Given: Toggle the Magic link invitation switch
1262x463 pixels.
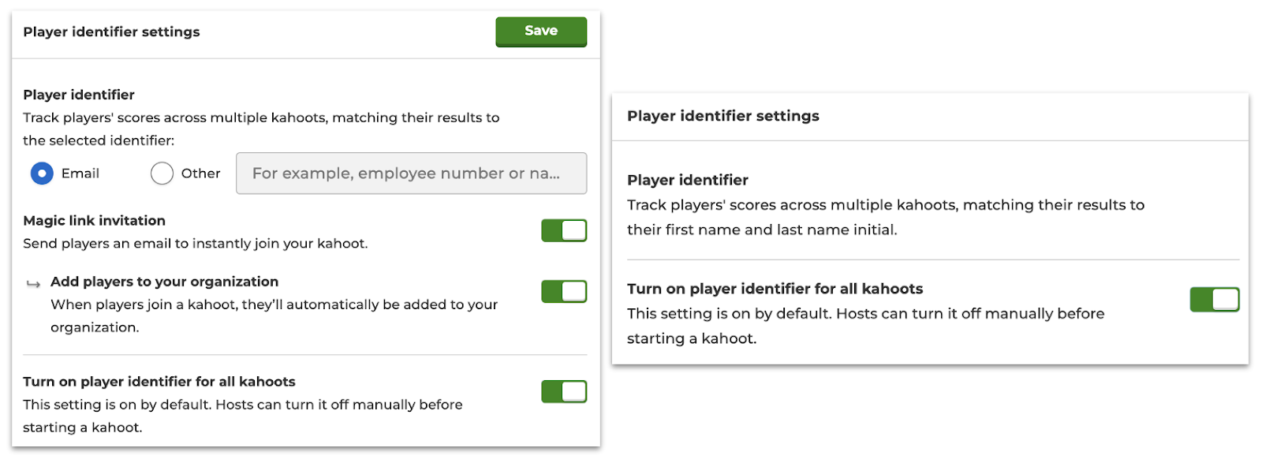Looking at the screenshot, I should tap(564, 230).
